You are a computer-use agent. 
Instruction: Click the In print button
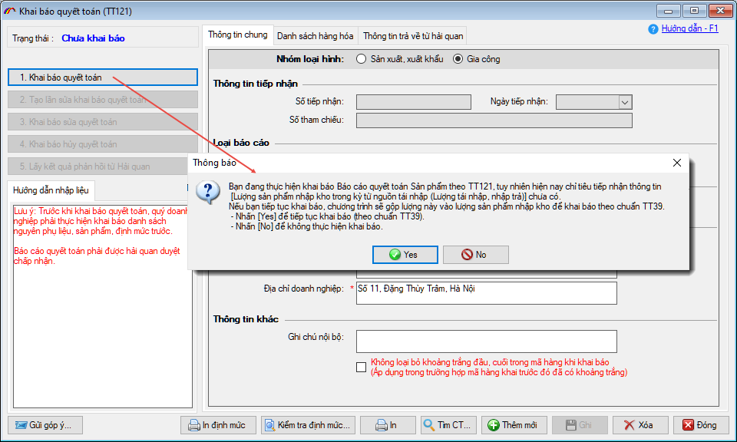coord(384,425)
